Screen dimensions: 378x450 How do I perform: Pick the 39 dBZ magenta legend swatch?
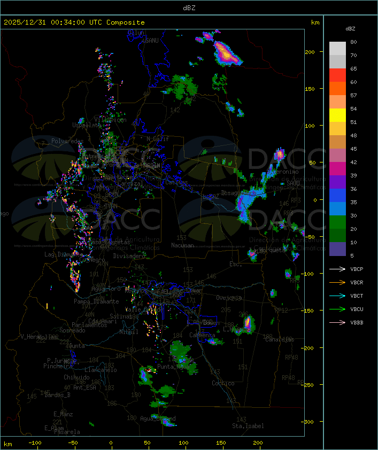[337, 169]
